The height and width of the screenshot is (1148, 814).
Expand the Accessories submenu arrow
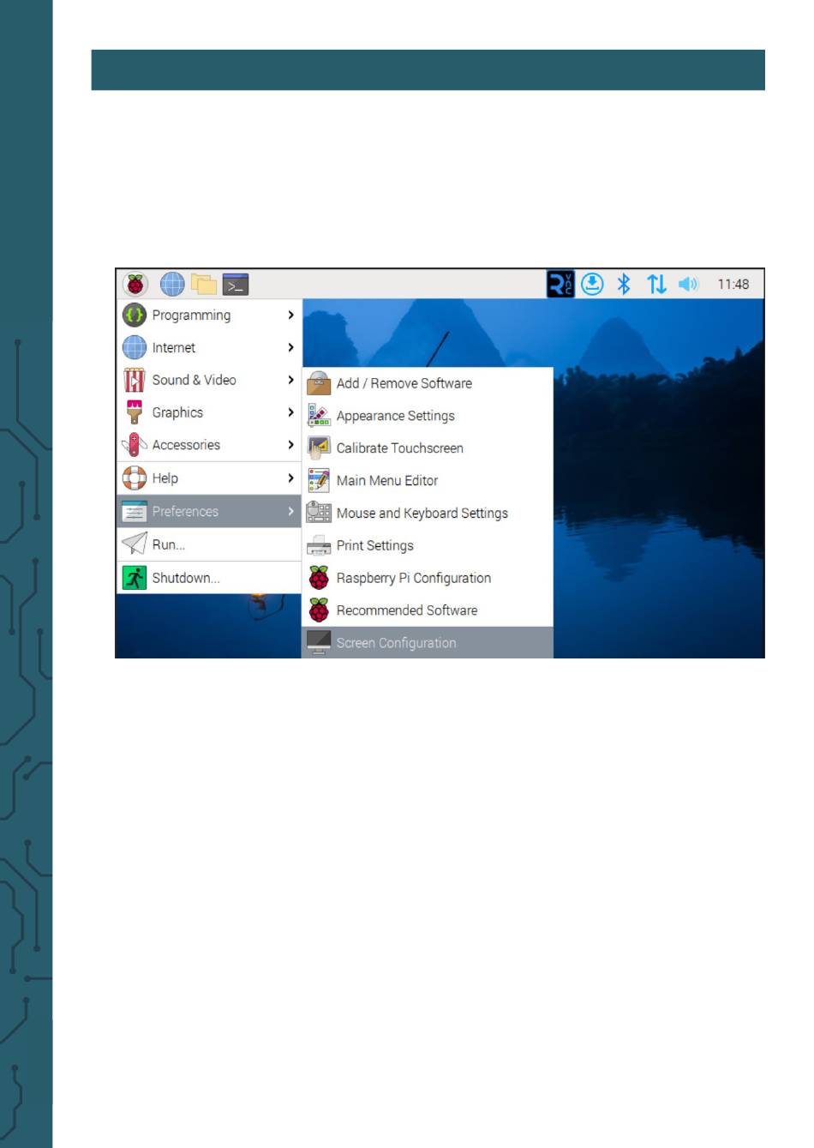click(x=290, y=445)
